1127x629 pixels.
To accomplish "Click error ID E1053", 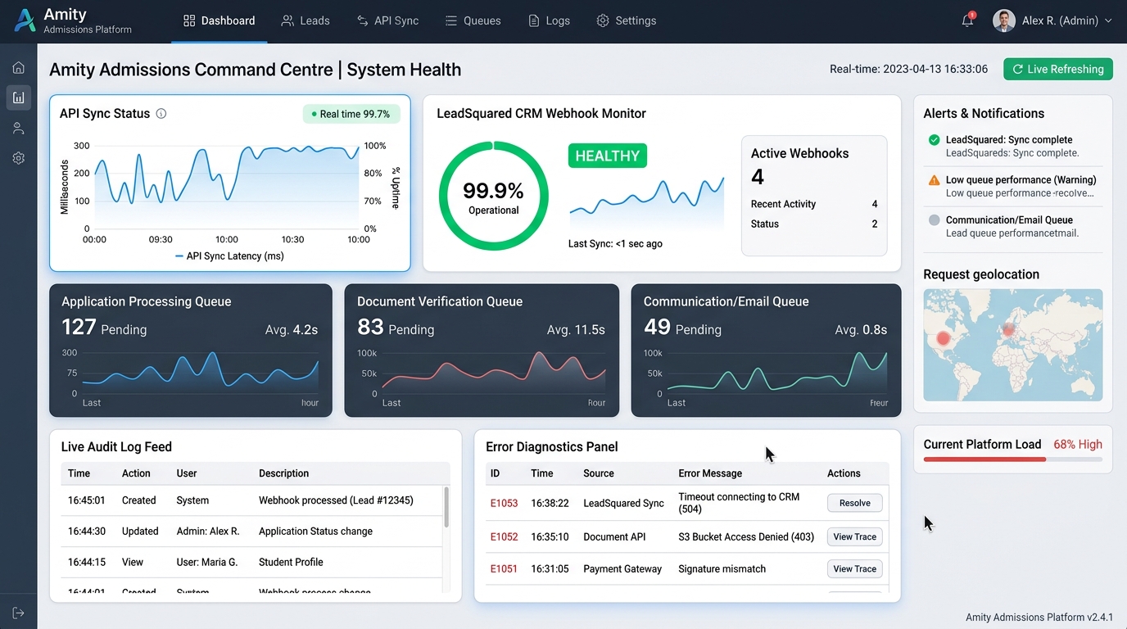I will tap(505, 504).
